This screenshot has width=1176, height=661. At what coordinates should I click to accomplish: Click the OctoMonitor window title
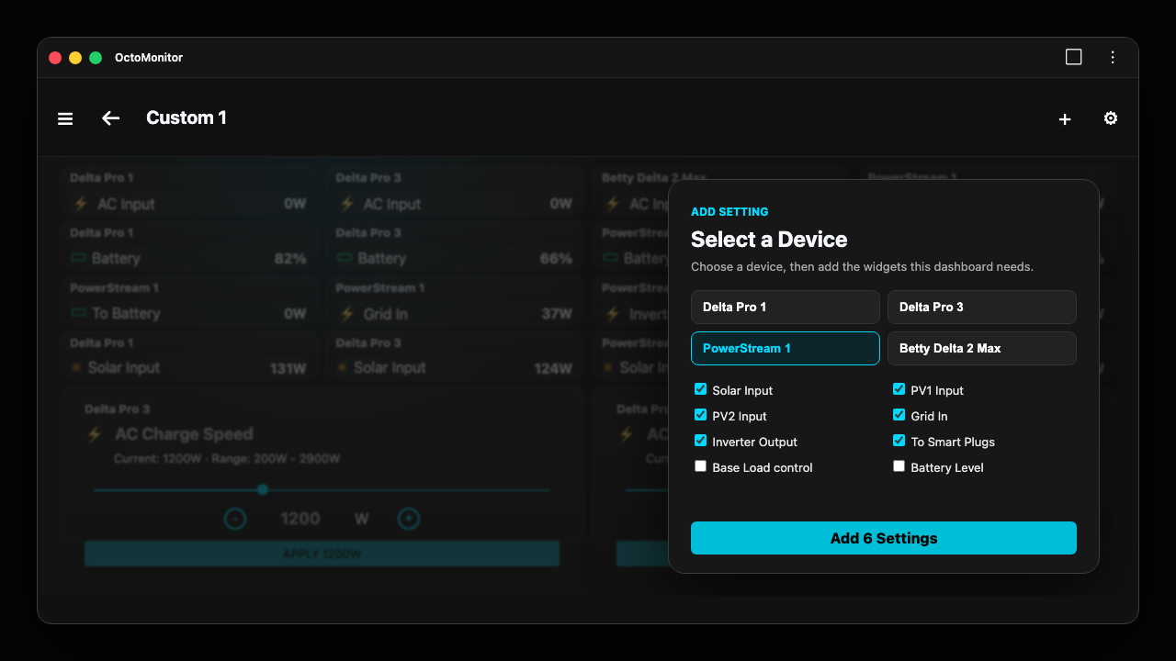click(149, 57)
